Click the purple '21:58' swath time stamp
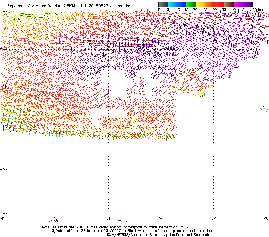269x237 pixels. point(53,221)
